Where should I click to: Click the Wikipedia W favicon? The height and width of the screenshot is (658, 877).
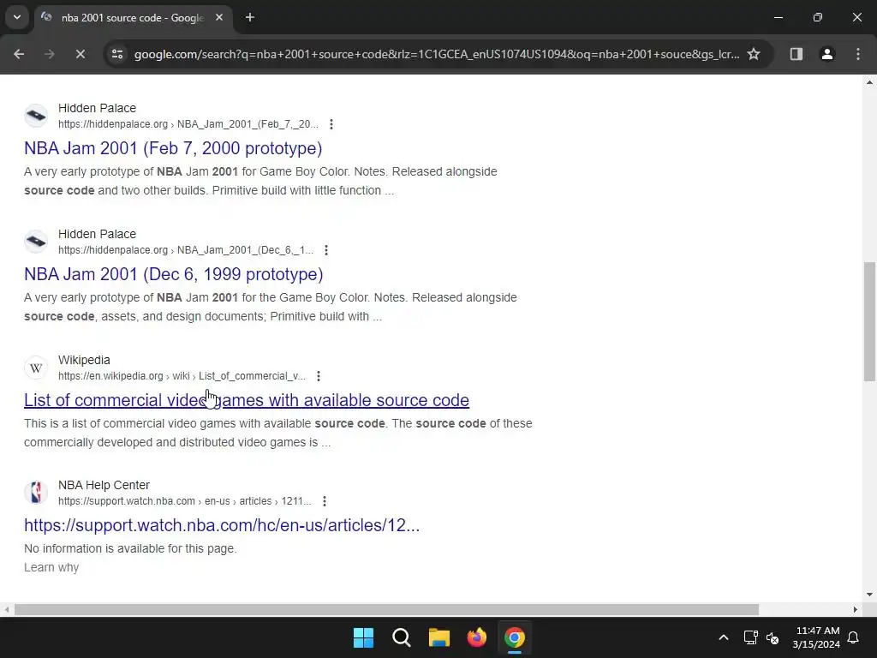(x=36, y=368)
